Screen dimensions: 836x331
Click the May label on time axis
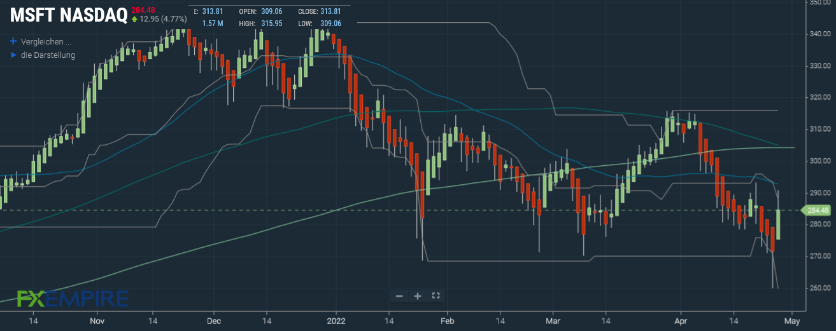(x=791, y=321)
